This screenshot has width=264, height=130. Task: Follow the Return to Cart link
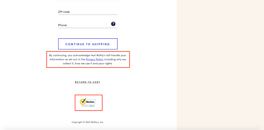point(88,82)
